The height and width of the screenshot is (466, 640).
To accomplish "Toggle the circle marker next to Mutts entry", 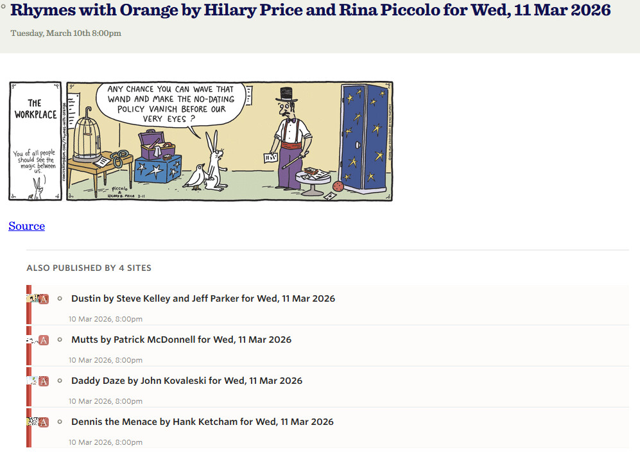I will (x=60, y=340).
